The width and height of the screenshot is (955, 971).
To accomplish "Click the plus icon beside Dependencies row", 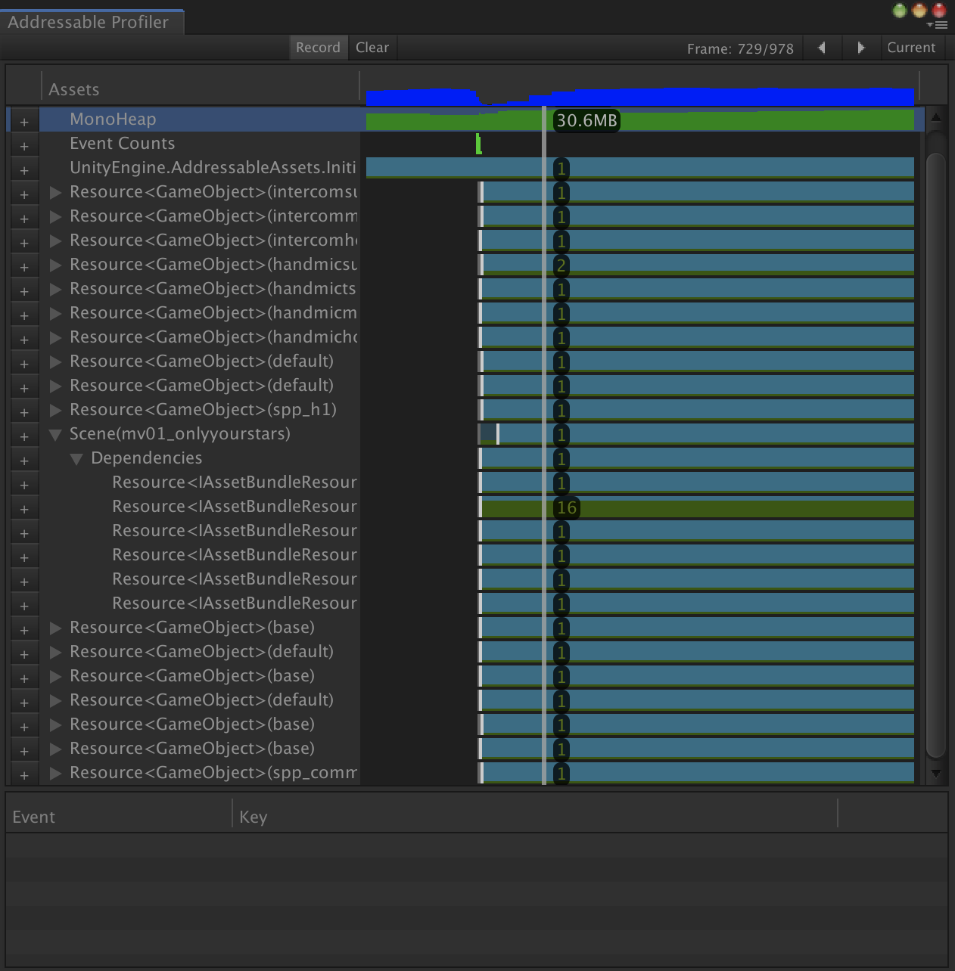I will pos(24,461).
